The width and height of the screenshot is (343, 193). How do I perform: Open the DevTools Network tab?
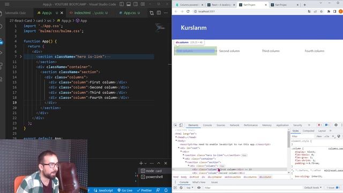click(x=234, y=125)
